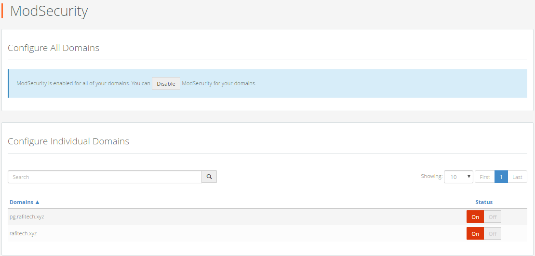Image resolution: width=535 pixels, height=256 pixels.
Task: Focus the domain Search input field
Action: click(105, 177)
